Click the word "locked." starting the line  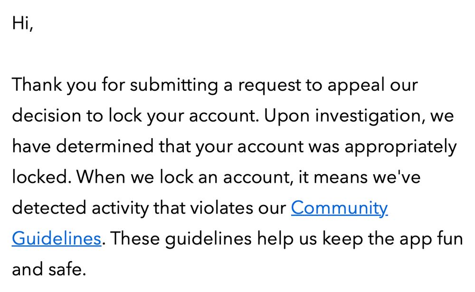tap(42, 177)
